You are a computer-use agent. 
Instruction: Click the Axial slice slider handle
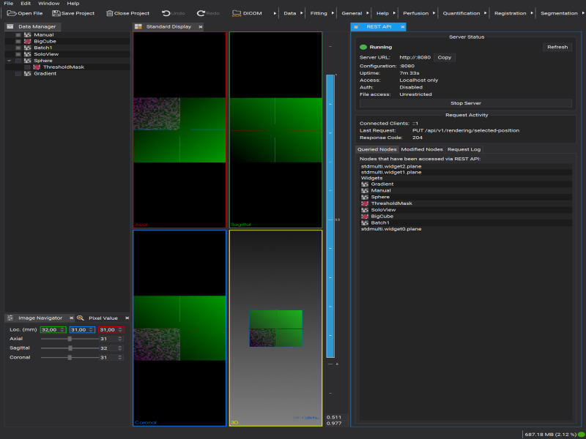(x=70, y=339)
